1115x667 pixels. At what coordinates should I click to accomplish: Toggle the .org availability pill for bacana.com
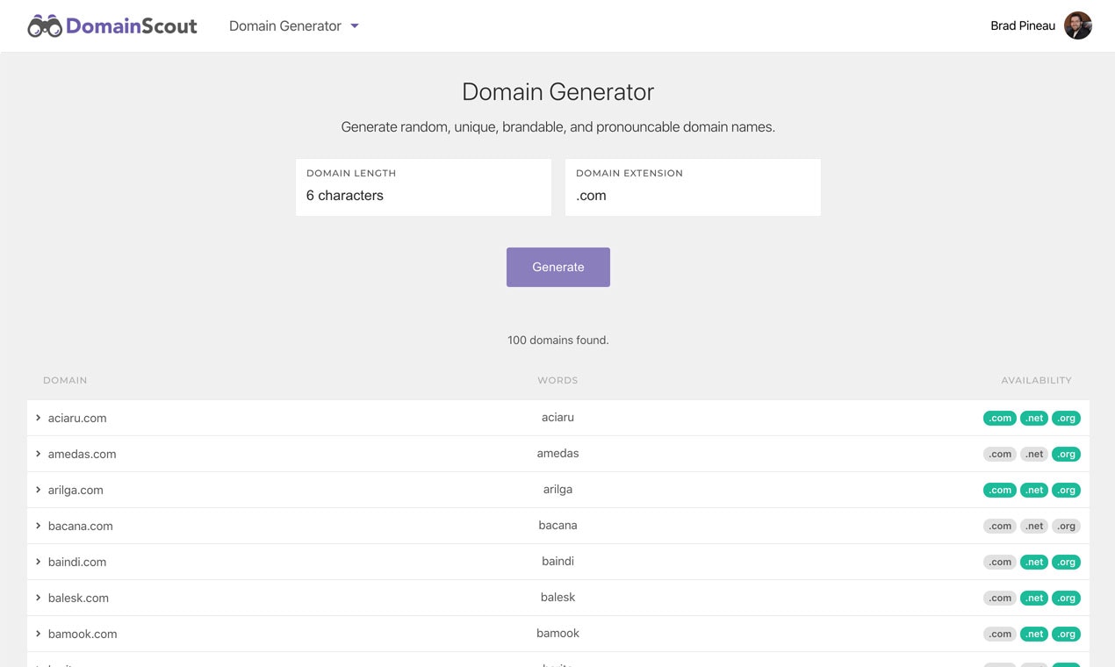point(1066,526)
